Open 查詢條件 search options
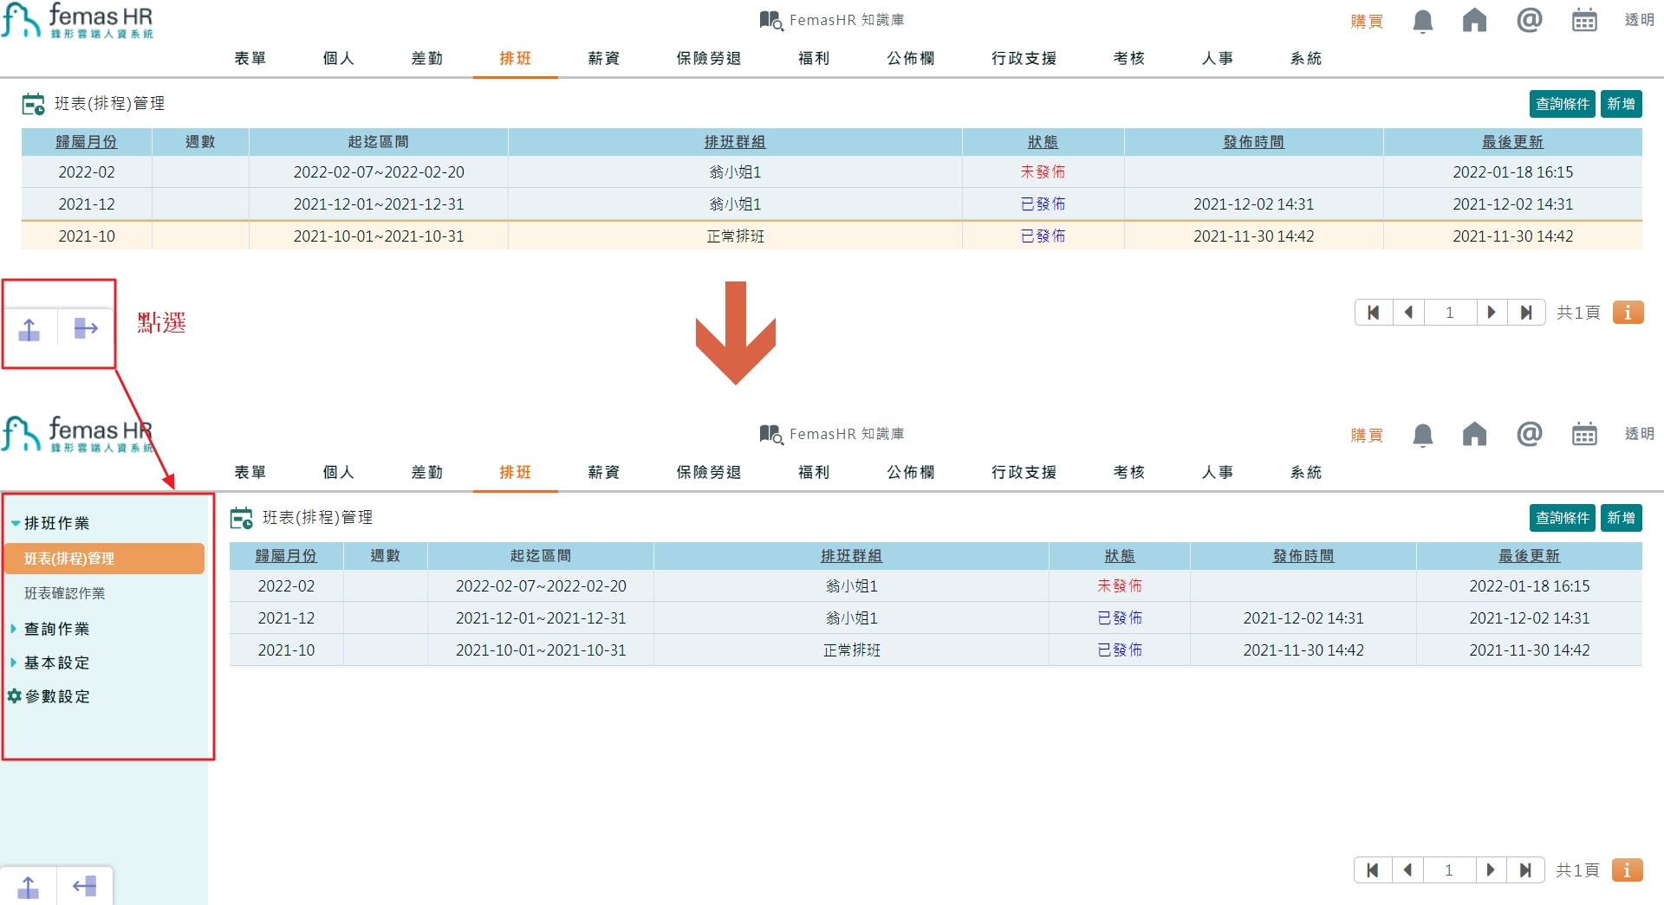This screenshot has height=905, width=1664. 1562,103
